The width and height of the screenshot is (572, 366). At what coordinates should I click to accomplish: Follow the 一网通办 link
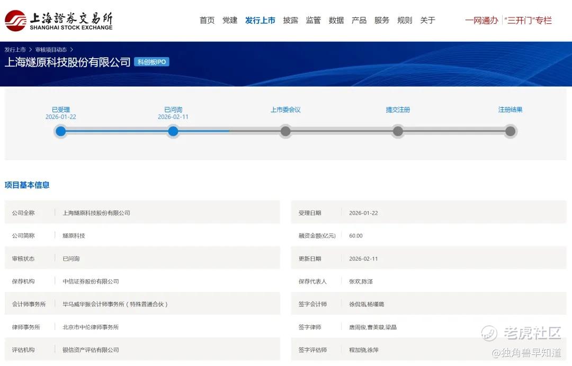pyautogui.click(x=481, y=21)
